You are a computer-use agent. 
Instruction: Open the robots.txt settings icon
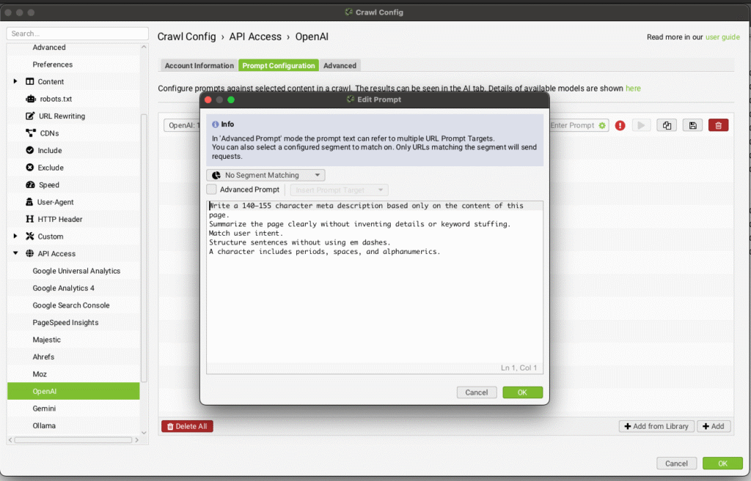(x=31, y=99)
